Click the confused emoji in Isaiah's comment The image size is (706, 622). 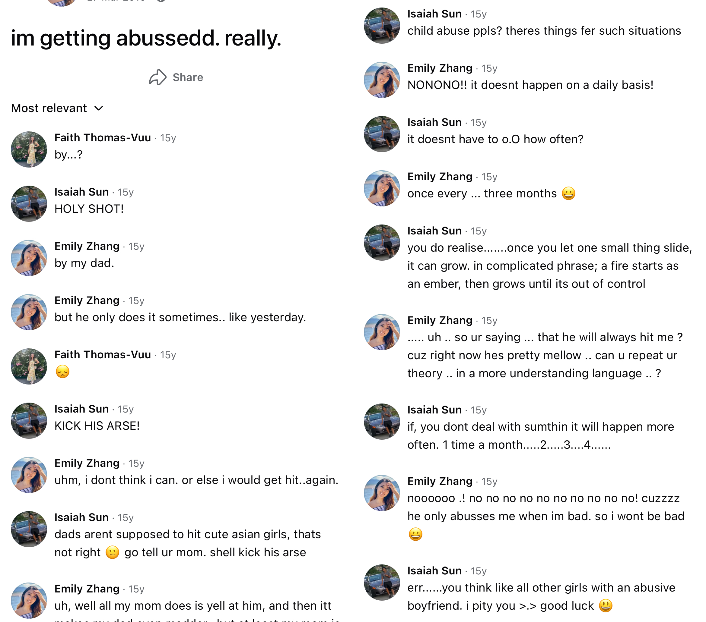(x=112, y=552)
